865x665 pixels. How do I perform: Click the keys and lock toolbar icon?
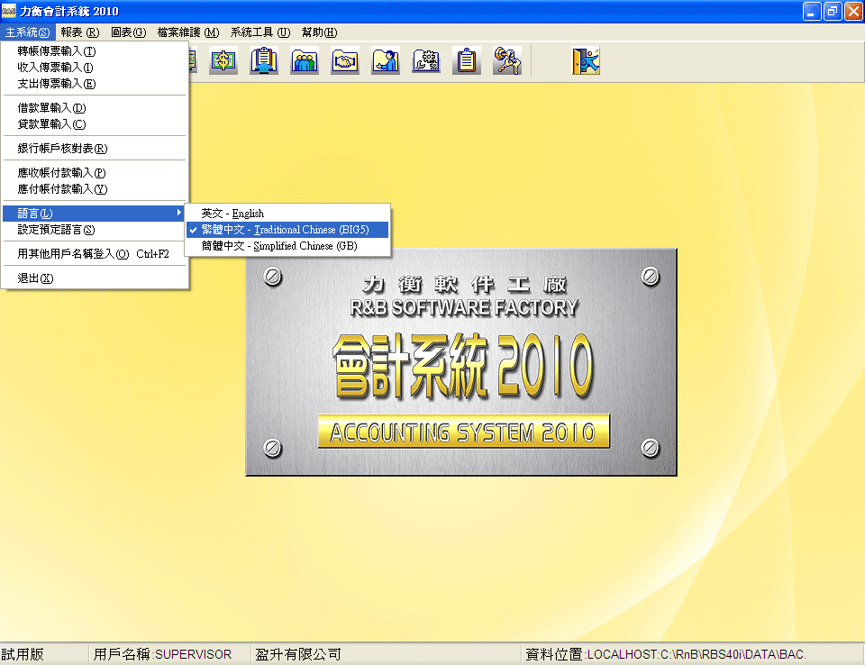click(507, 60)
